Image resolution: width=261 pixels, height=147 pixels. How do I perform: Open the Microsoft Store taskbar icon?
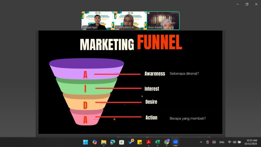(122, 142)
